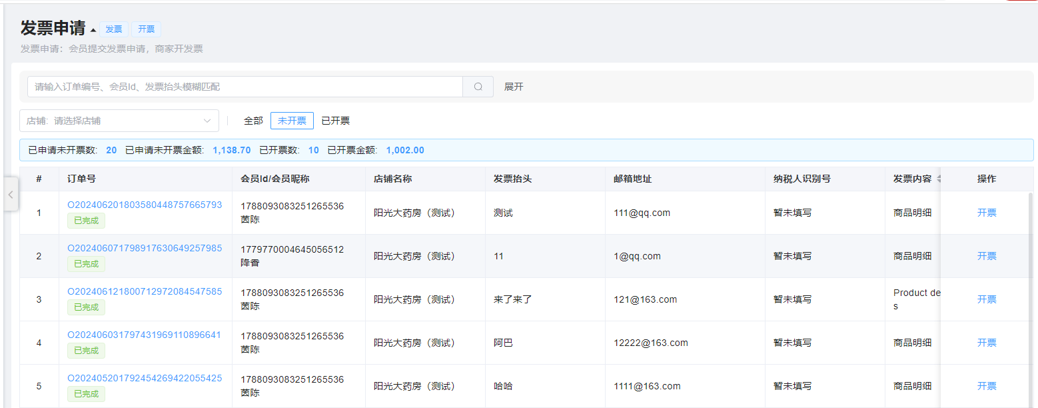Click 开票 for the 12222@163.com row
Viewport: 1038px width, 408px height.
point(987,343)
